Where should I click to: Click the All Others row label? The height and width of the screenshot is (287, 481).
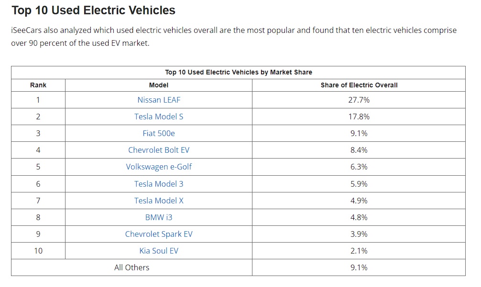tap(131, 268)
